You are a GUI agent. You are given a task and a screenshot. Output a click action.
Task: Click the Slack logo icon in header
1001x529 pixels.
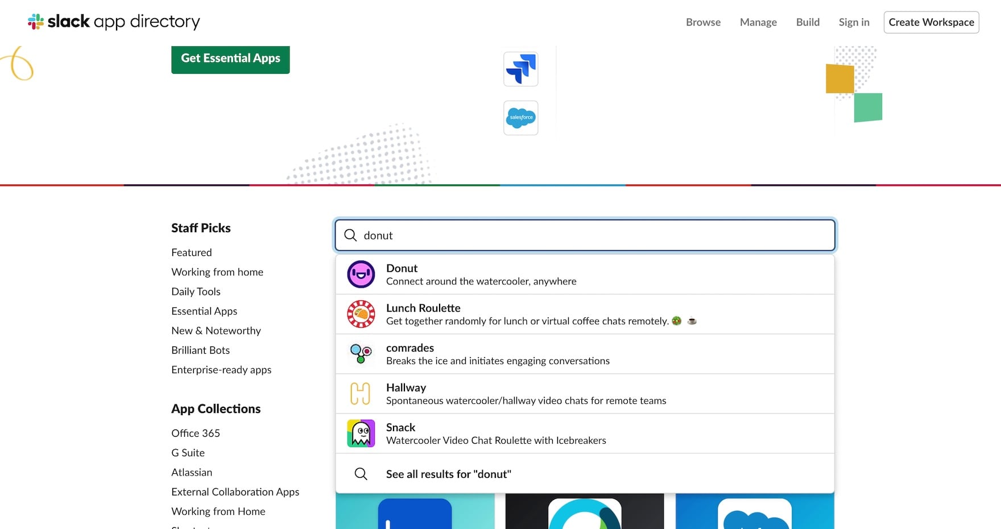[36, 22]
